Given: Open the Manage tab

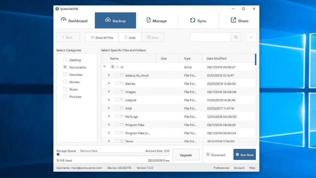Looking at the screenshot, I should (157, 20).
